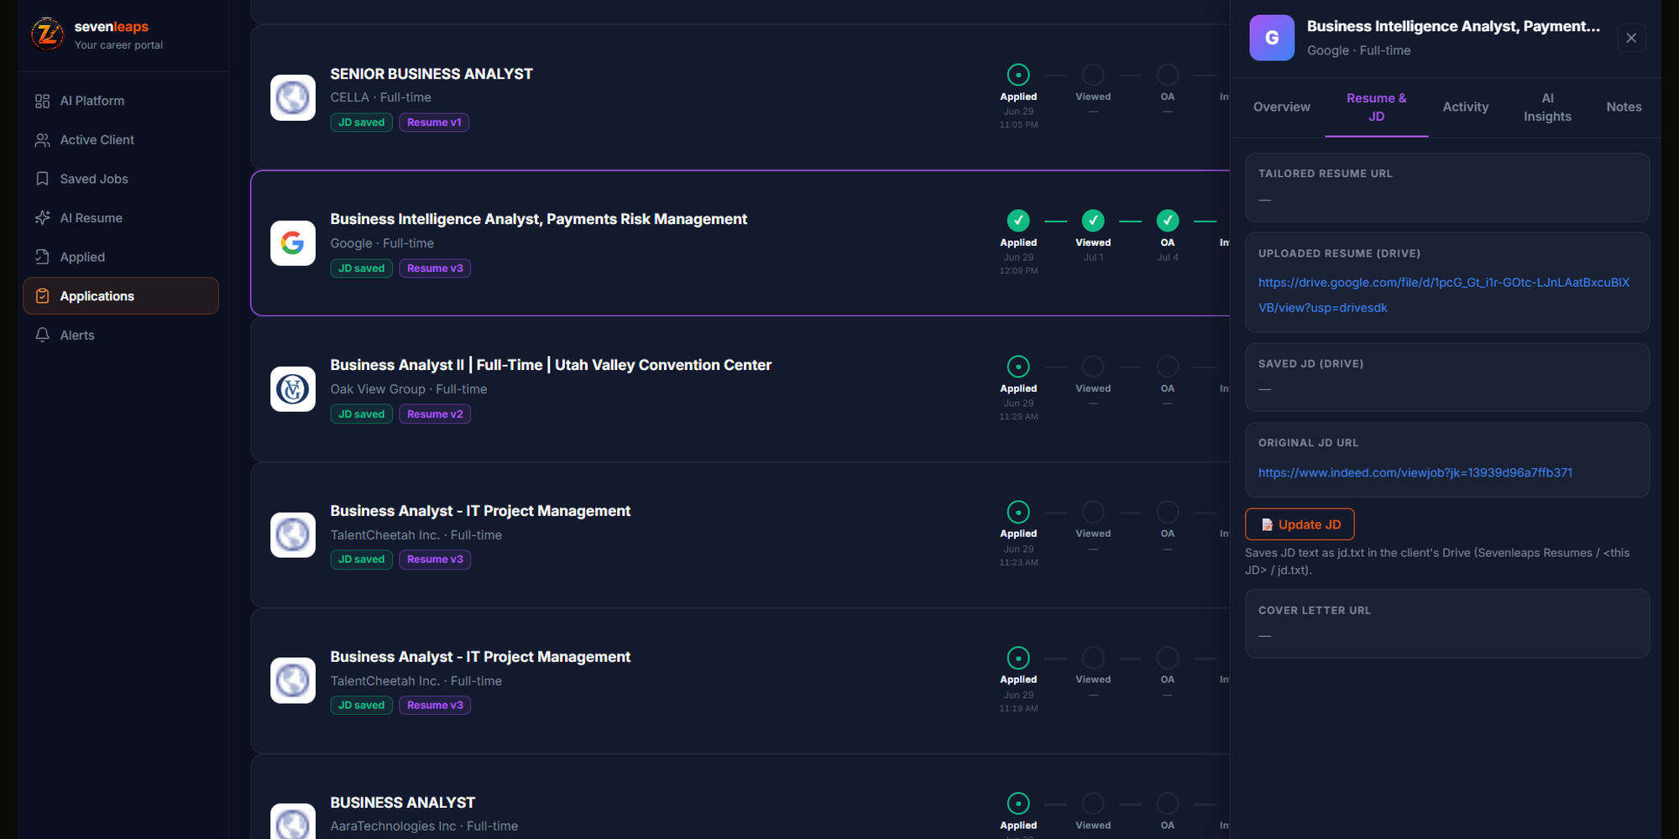1679x839 pixels.
Task: Switch to the AI Insights tab
Action: [1547, 107]
